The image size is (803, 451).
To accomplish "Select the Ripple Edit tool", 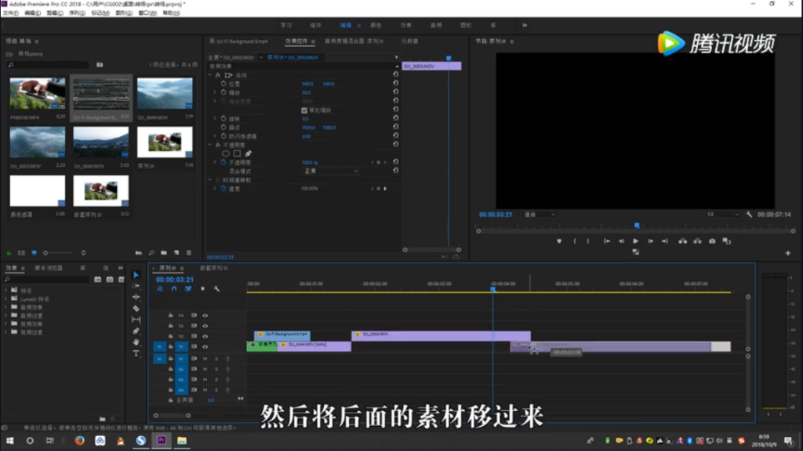I will (x=136, y=297).
